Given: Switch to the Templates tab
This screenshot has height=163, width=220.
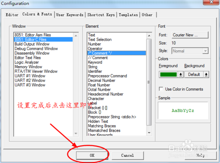Looking at the screenshot, I should (128, 15).
